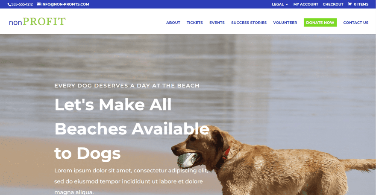This screenshot has height=195, width=376.
Task: View the 0 Items cart link
Action: [x=361, y=4]
